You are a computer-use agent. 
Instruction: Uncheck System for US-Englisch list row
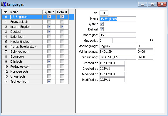(49, 17)
